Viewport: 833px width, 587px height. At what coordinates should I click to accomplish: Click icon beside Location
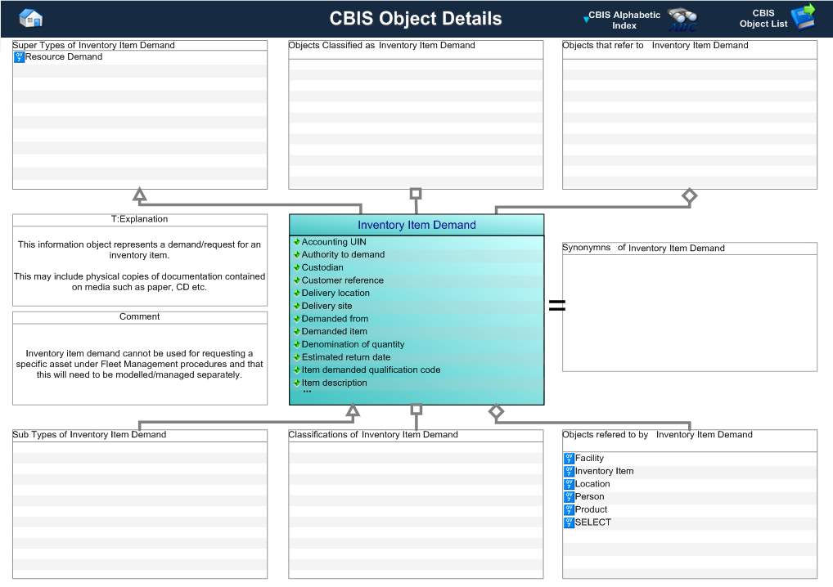[570, 484]
